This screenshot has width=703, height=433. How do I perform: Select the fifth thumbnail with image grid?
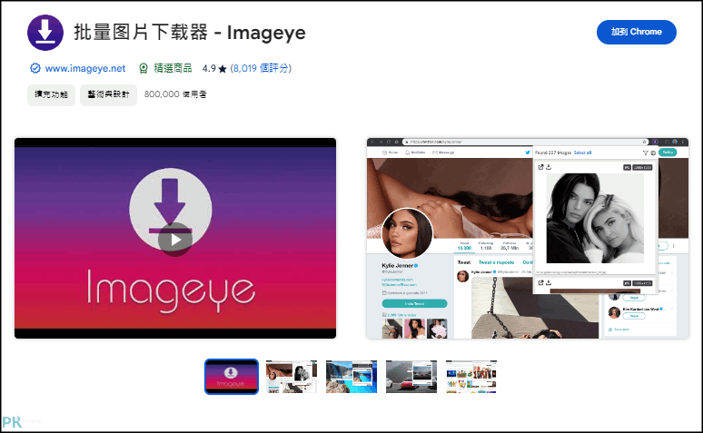click(471, 377)
